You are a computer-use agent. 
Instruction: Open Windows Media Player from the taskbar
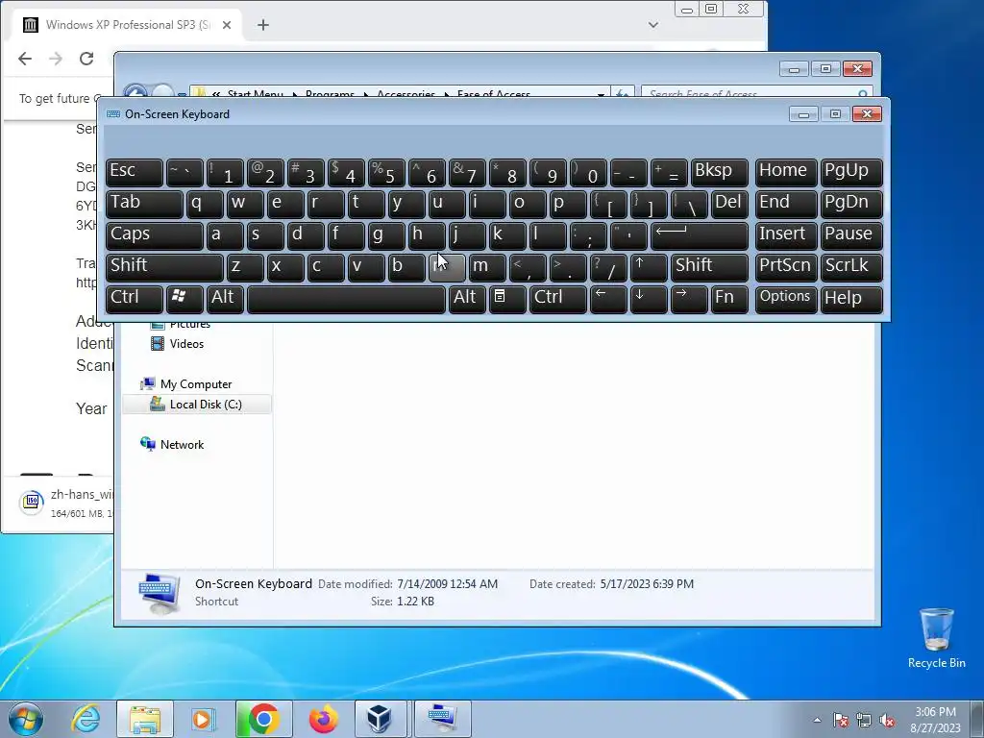coord(203,719)
